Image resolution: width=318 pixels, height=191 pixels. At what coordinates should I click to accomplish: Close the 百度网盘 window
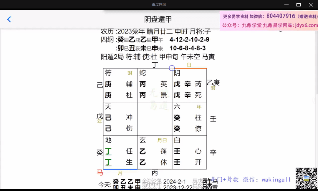pyautogui.click(x=311, y=4)
